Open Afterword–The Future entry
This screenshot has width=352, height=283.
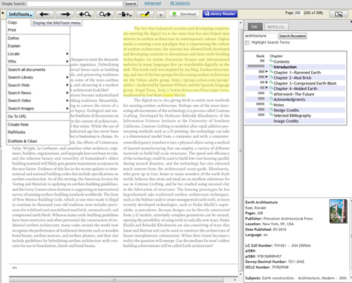[294, 94]
